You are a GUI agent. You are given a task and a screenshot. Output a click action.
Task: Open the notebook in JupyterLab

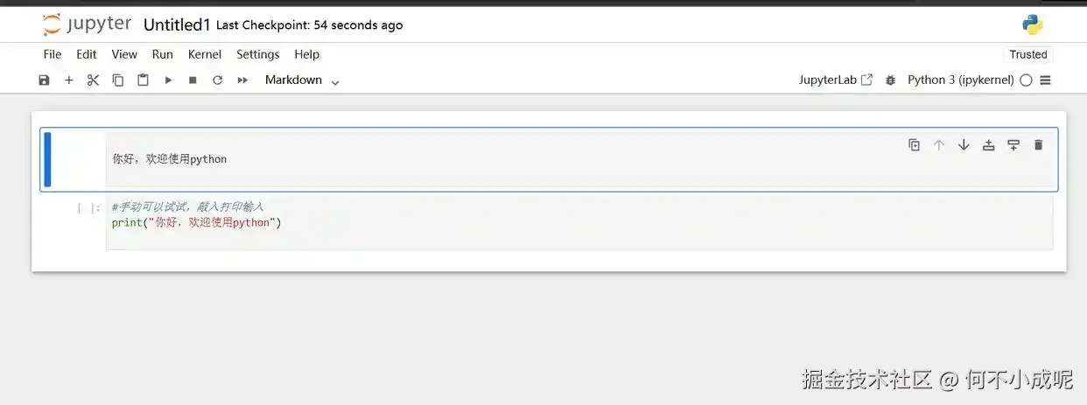[836, 80]
